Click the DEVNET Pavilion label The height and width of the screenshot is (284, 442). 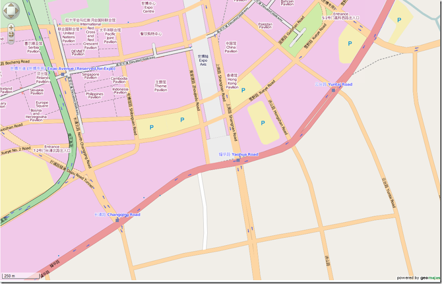point(78,52)
